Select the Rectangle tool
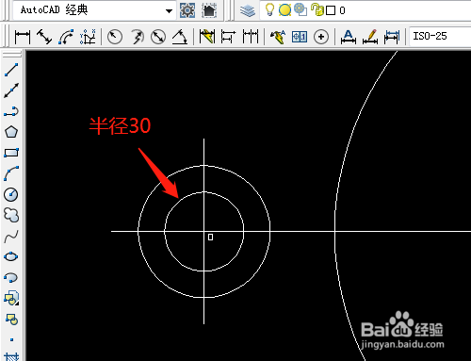Screen dimensions: 471x361 (11, 153)
